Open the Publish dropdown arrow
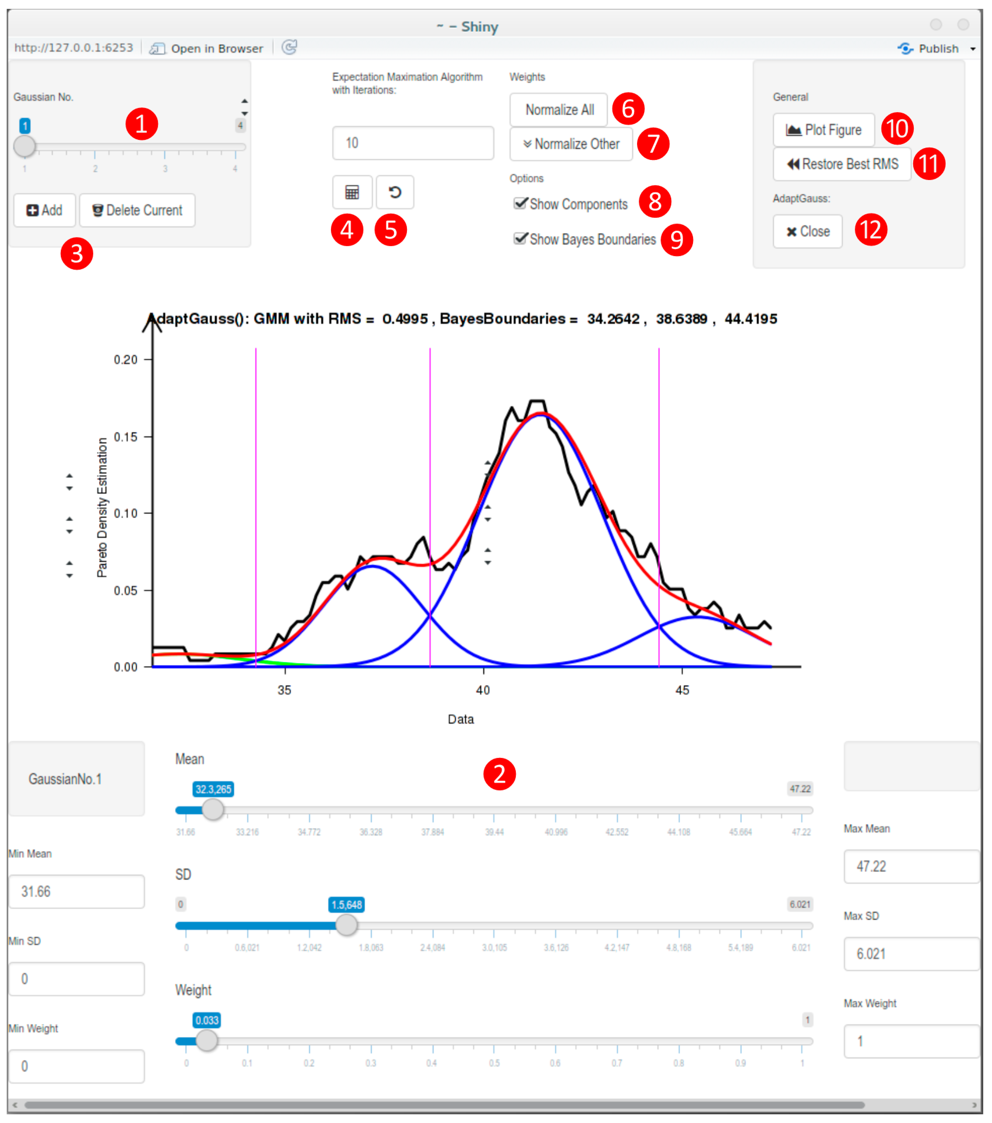992x1123 pixels. click(x=973, y=49)
